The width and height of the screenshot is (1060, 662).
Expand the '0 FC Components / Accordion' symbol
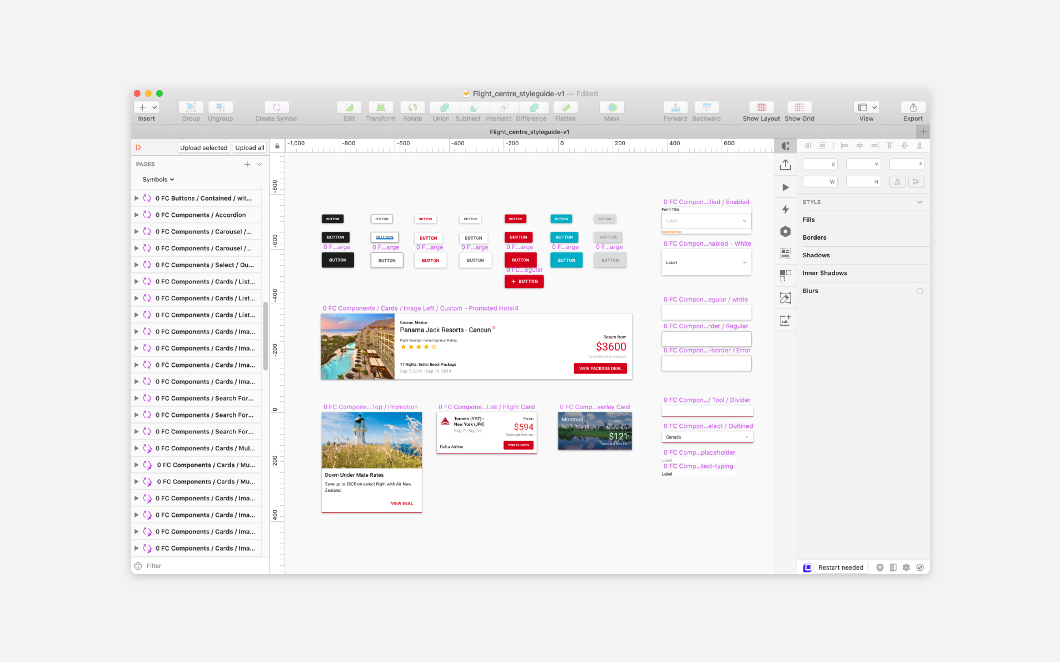(136, 214)
